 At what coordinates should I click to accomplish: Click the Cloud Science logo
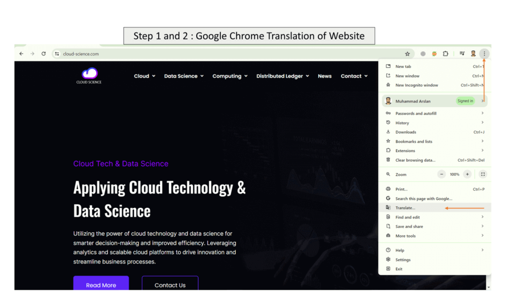[x=88, y=76]
